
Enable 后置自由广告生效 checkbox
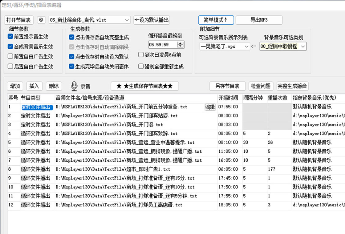pos(10,66)
